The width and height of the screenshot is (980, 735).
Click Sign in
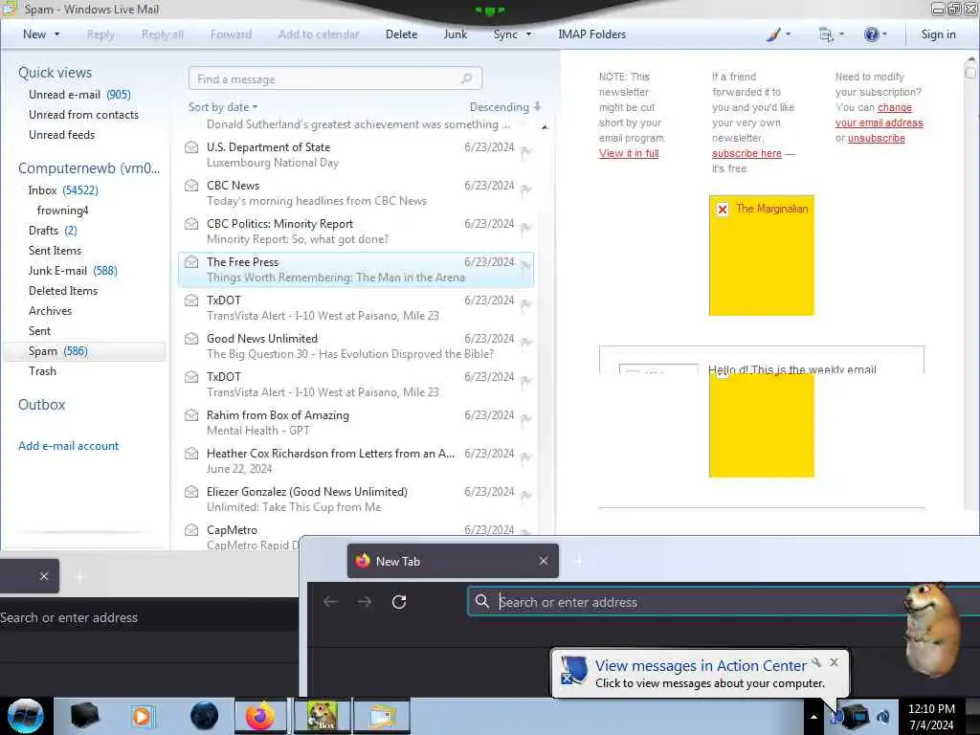[x=938, y=34]
